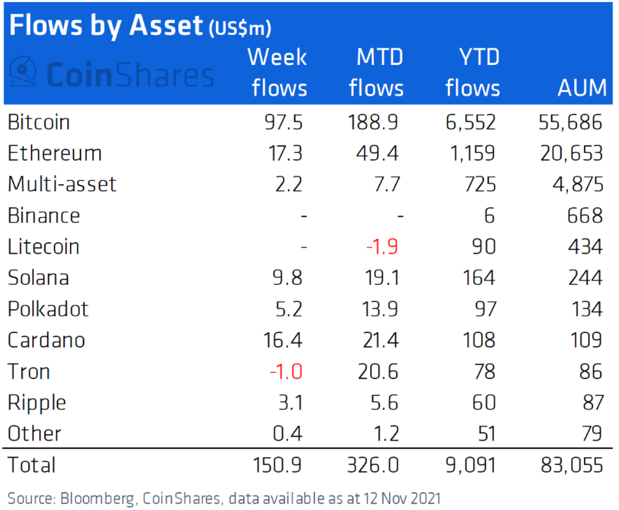Click the YTD flows column header
Image resolution: width=619 pixels, height=510 pixels.
472,72
